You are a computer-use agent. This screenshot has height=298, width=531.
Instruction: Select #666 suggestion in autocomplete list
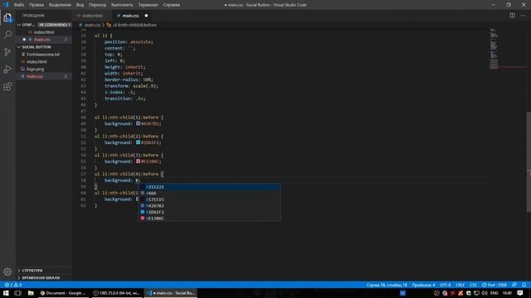[x=210, y=193]
